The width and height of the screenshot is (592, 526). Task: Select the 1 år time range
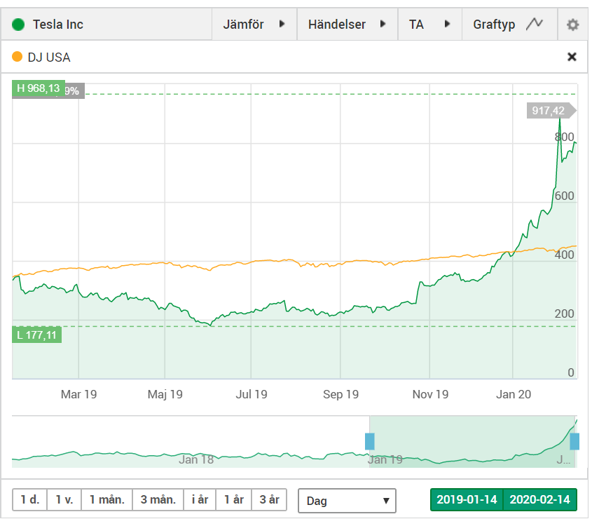pyautogui.click(x=234, y=499)
